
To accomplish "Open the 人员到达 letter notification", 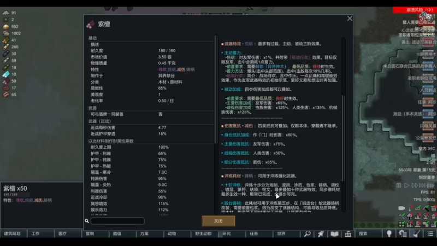I will pyautogui.click(x=428, y=90).
